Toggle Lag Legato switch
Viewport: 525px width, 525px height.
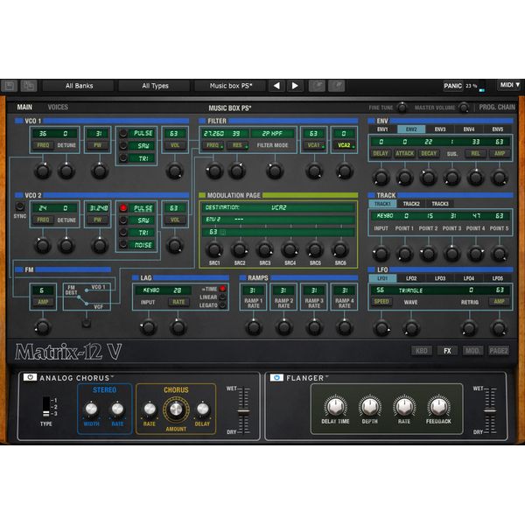click(222, 305)
